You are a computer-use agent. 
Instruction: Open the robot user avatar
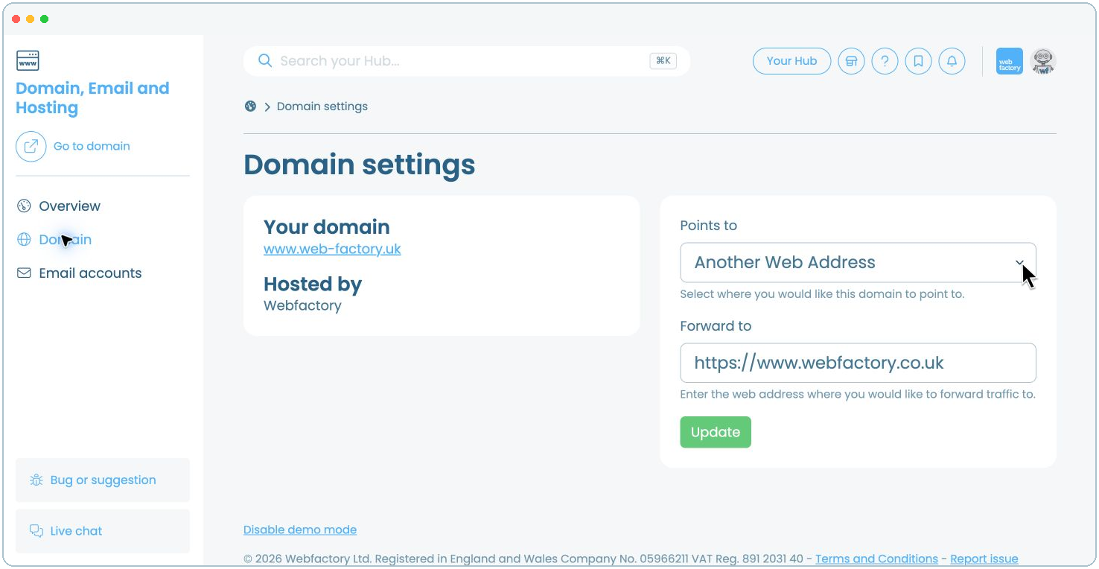pyautogui.click(x=1043, y=61)
